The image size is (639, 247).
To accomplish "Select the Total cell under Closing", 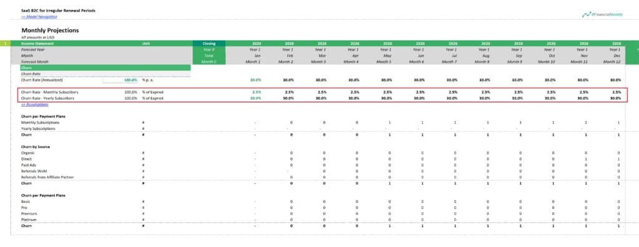I will click(209, 55).
